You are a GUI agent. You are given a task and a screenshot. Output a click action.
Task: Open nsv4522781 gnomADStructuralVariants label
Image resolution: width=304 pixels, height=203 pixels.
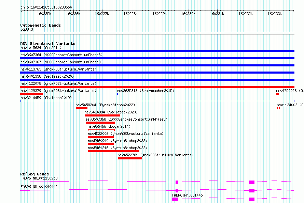[x=155, y=155]
